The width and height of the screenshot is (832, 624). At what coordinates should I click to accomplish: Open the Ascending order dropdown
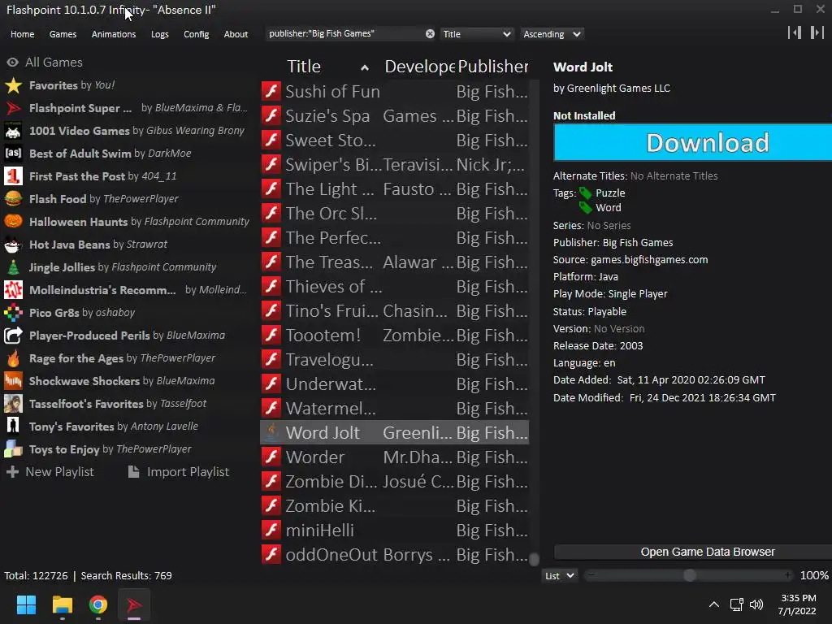[552, 34]
